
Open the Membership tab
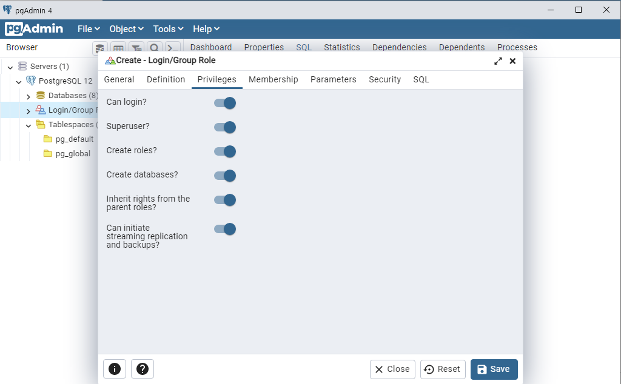(274, 79)
